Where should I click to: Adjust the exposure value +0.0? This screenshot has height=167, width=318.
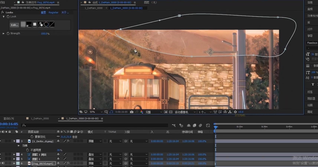[x=241, y=112]
